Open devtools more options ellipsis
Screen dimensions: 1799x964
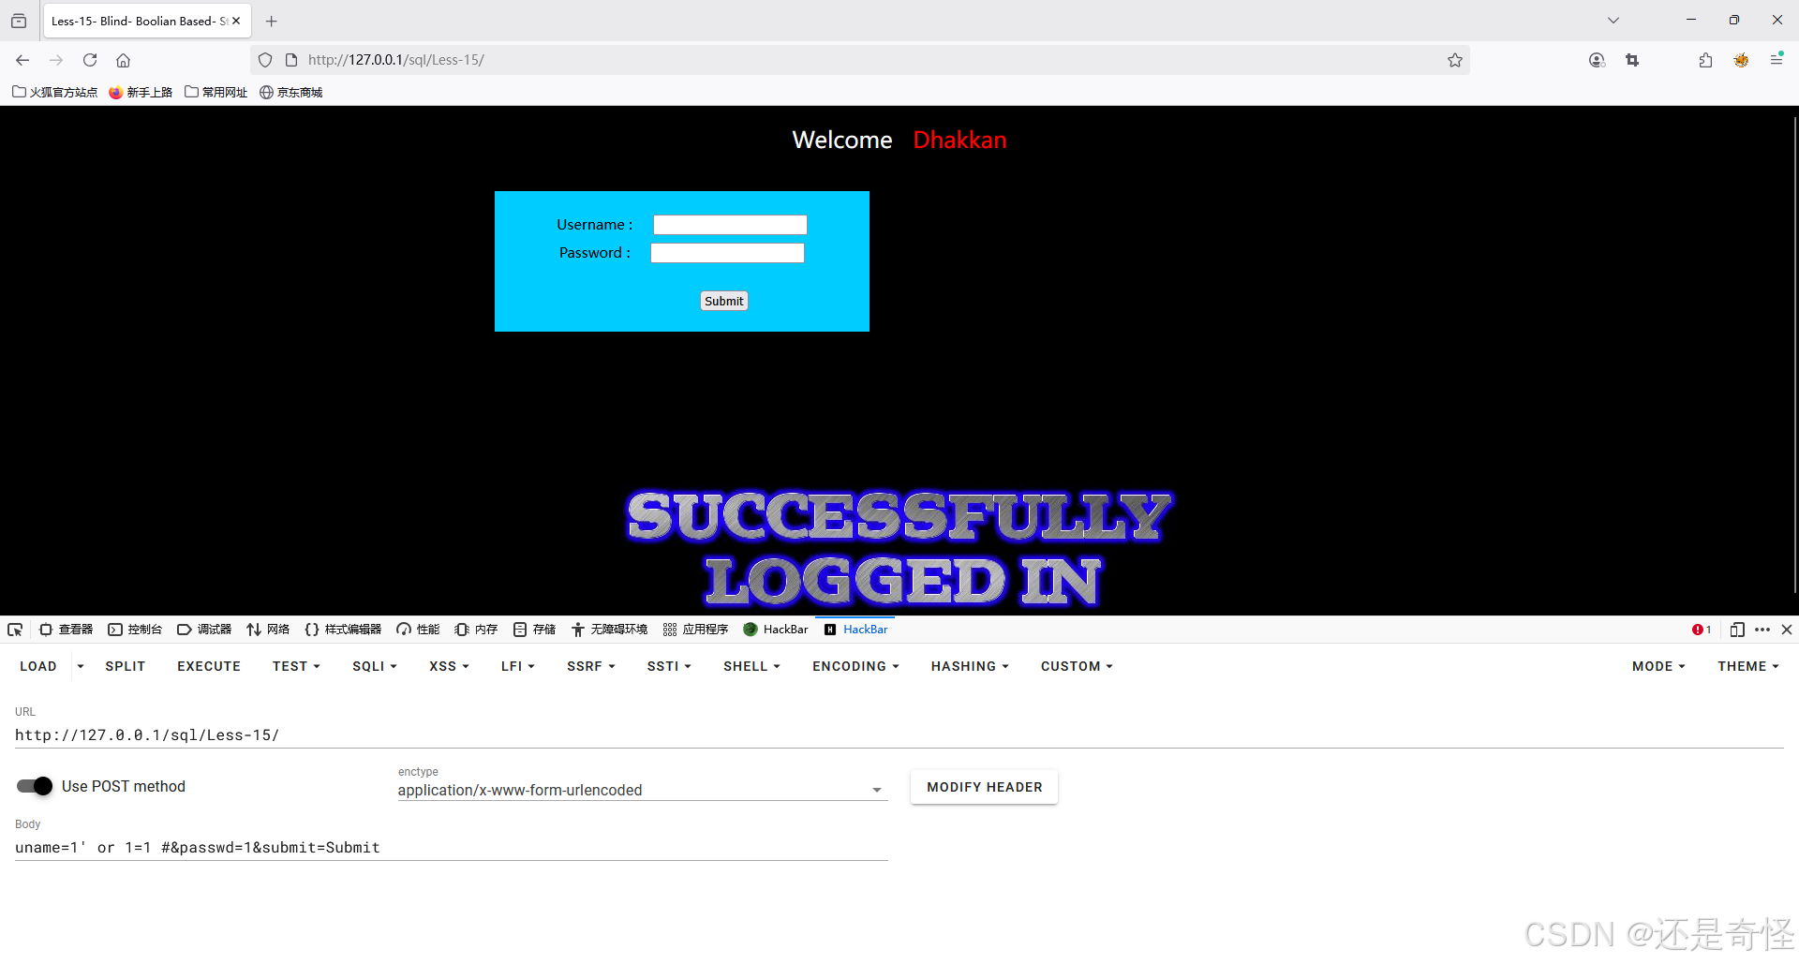(x=1762, y=630)
